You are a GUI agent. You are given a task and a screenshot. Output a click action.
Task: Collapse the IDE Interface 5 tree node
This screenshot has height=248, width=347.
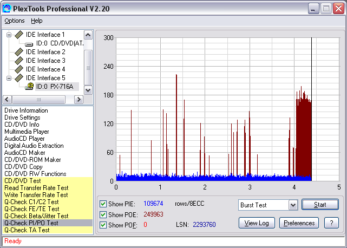click(9, 78)
